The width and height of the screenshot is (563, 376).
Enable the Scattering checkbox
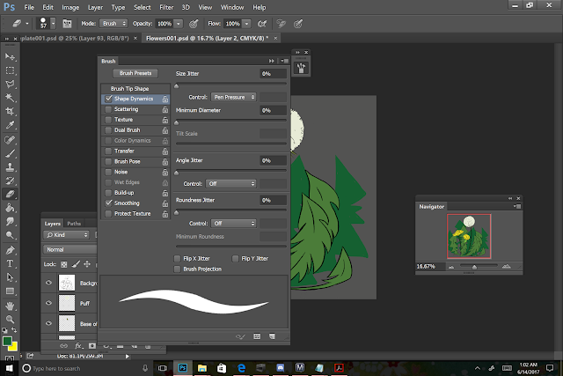pyautogui.click(x=108, y=109)
